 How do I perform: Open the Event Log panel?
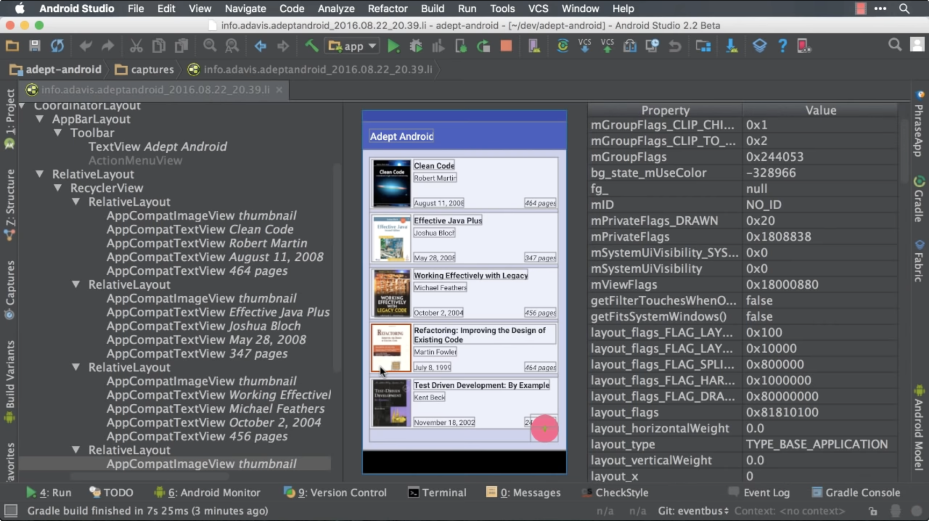click(759, 493)
